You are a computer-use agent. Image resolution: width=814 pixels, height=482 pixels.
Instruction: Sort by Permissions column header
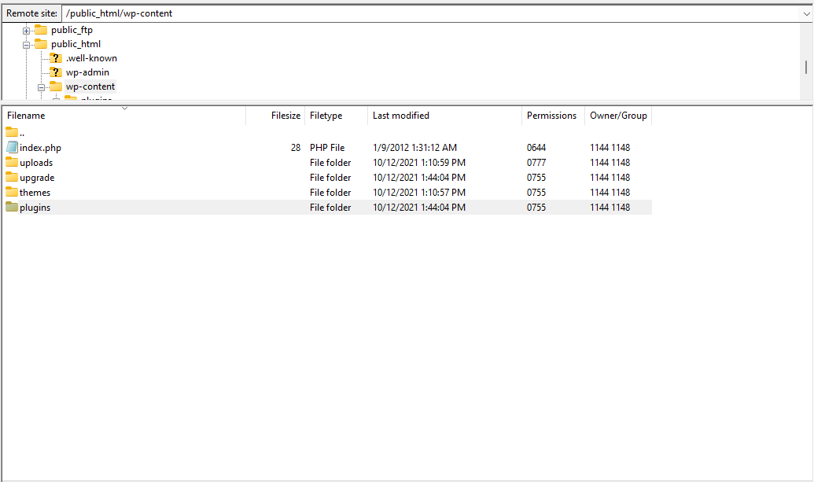pos(551,116)
